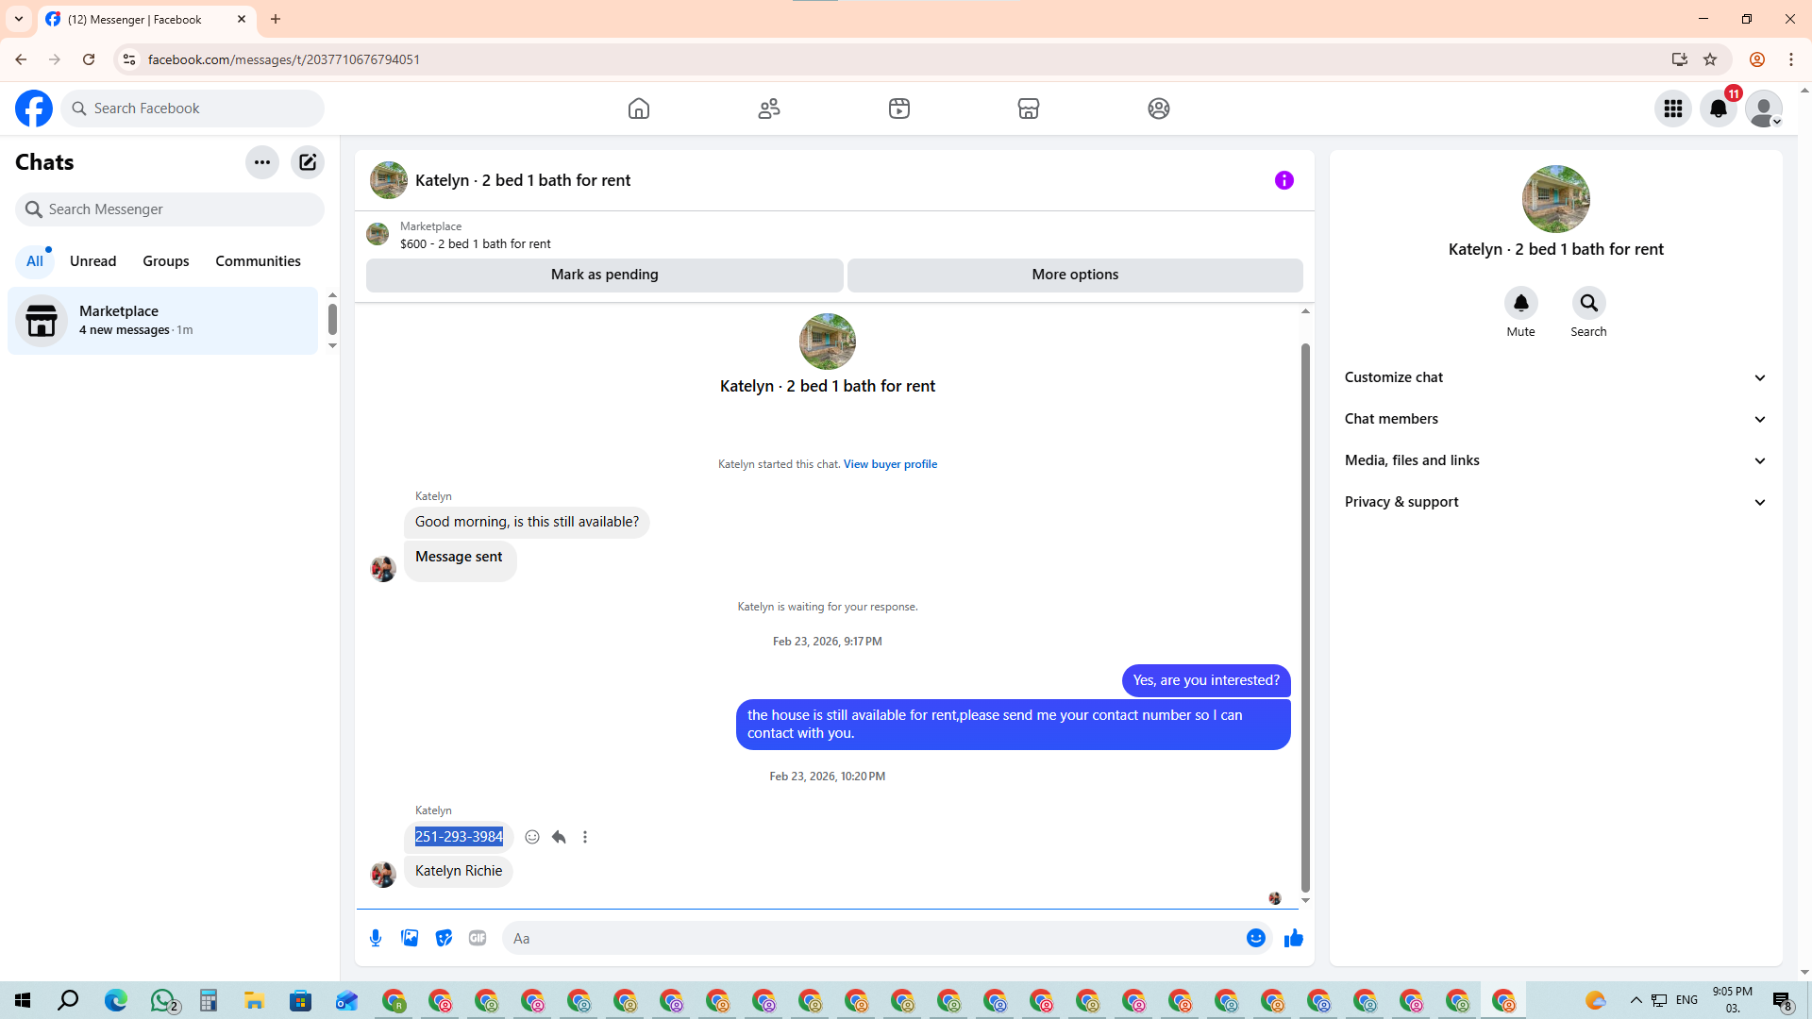Mute this conversation
Screen dimensions: 1812x1019
point(1520,303)
